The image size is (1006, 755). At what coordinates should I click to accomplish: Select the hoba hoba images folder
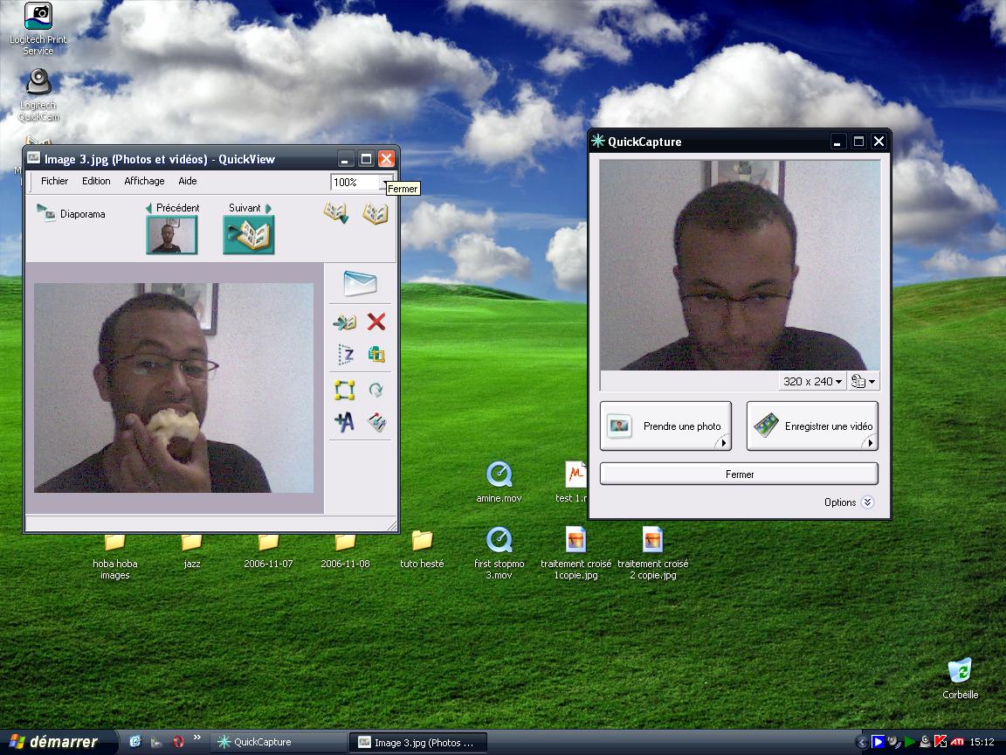tap(115, 556)
